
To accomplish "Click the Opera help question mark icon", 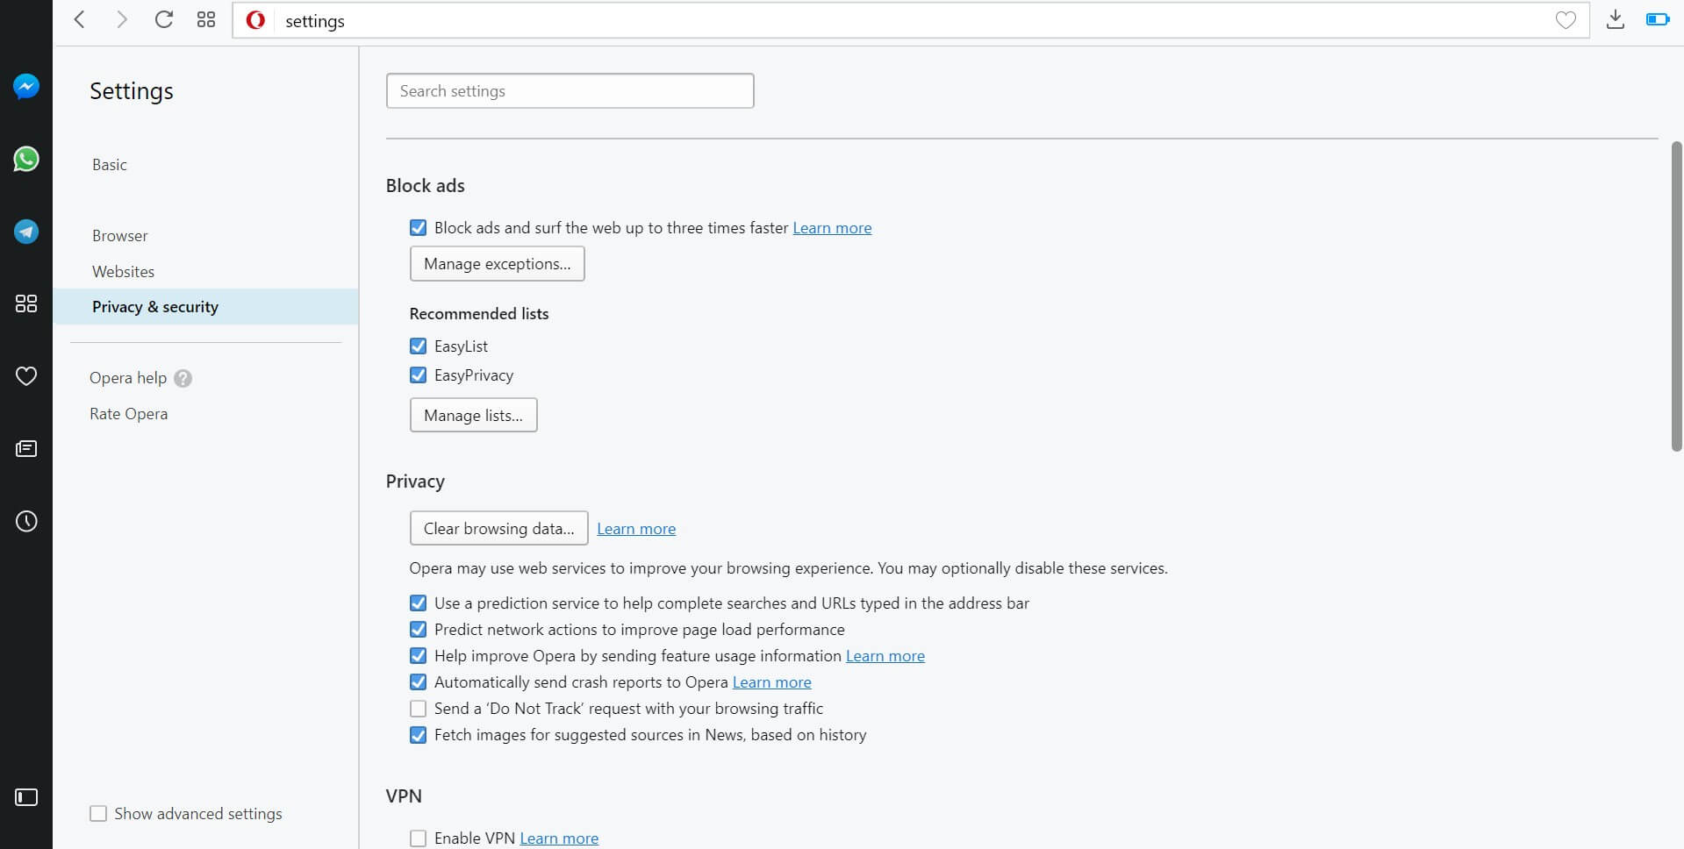I will tap(183, 378).
